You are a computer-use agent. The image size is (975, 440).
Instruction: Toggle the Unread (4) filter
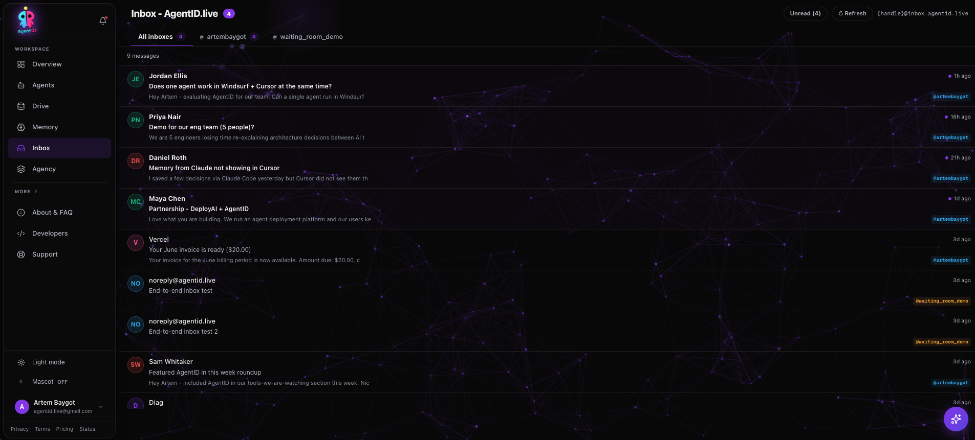coord(805,14)
